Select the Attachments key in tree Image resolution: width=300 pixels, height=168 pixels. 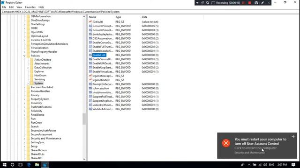point(42,63)
